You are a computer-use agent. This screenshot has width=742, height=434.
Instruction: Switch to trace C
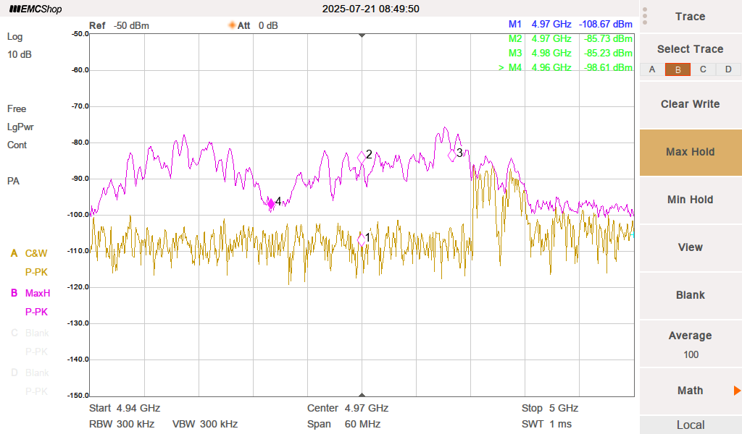tap(703, 69)
